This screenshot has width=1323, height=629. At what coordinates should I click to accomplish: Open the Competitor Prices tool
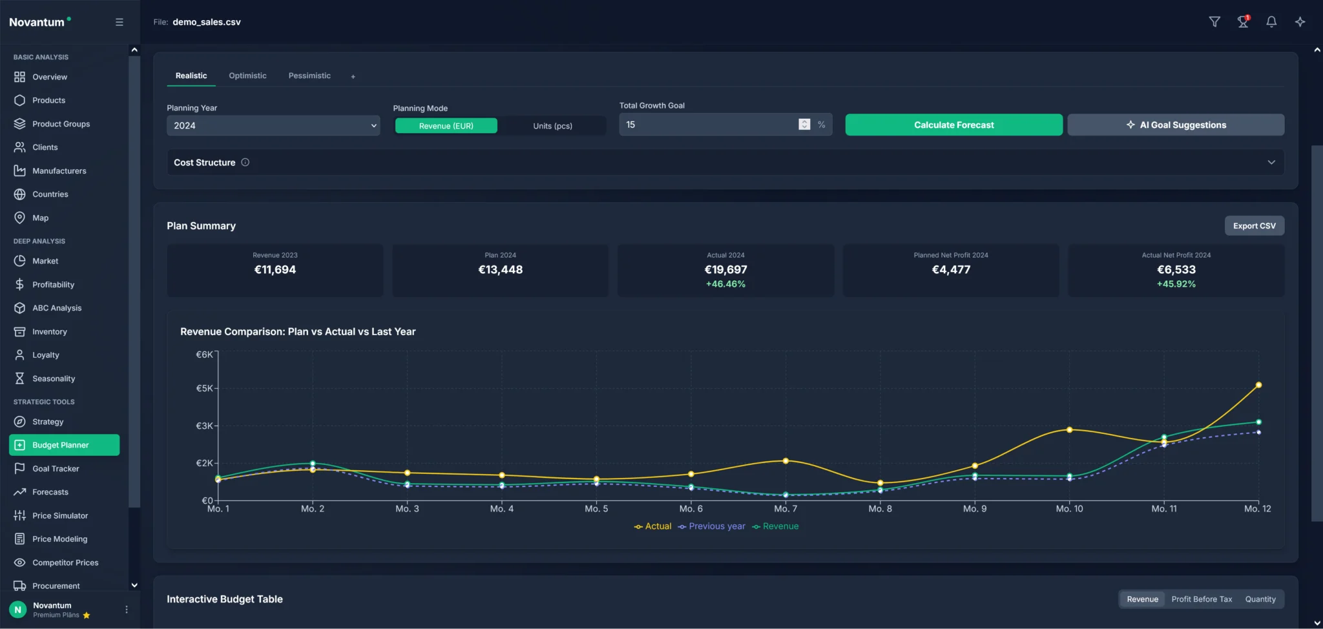pyautogui.click(x=65, y=562)
